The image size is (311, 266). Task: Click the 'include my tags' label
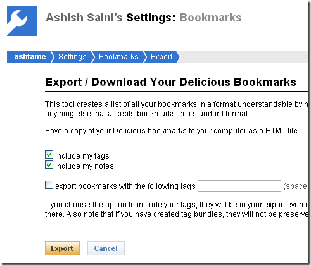[x=82, y=156]
